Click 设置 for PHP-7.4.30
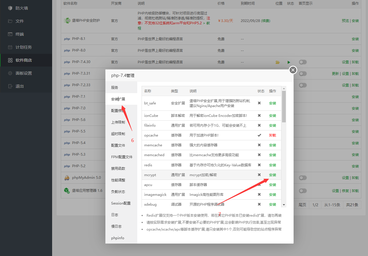Image resolution: width=368 pixels, height=256 pixels. point(345,62)
